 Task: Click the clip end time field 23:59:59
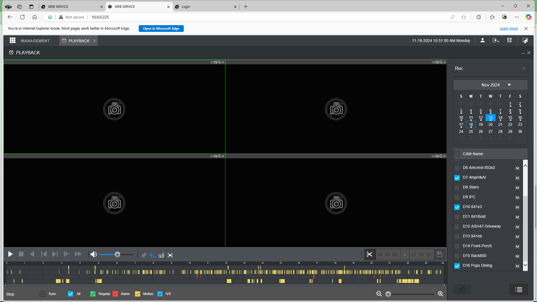coord(421,255)
